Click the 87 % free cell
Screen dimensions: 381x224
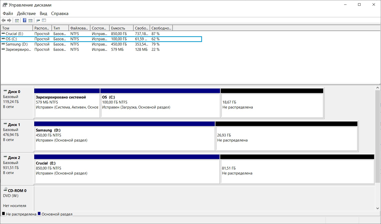[156, 34]
